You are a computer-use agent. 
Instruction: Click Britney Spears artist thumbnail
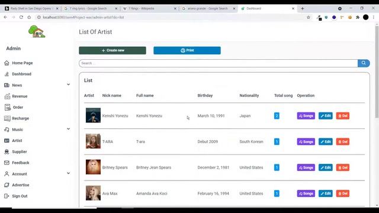[93, 167]
